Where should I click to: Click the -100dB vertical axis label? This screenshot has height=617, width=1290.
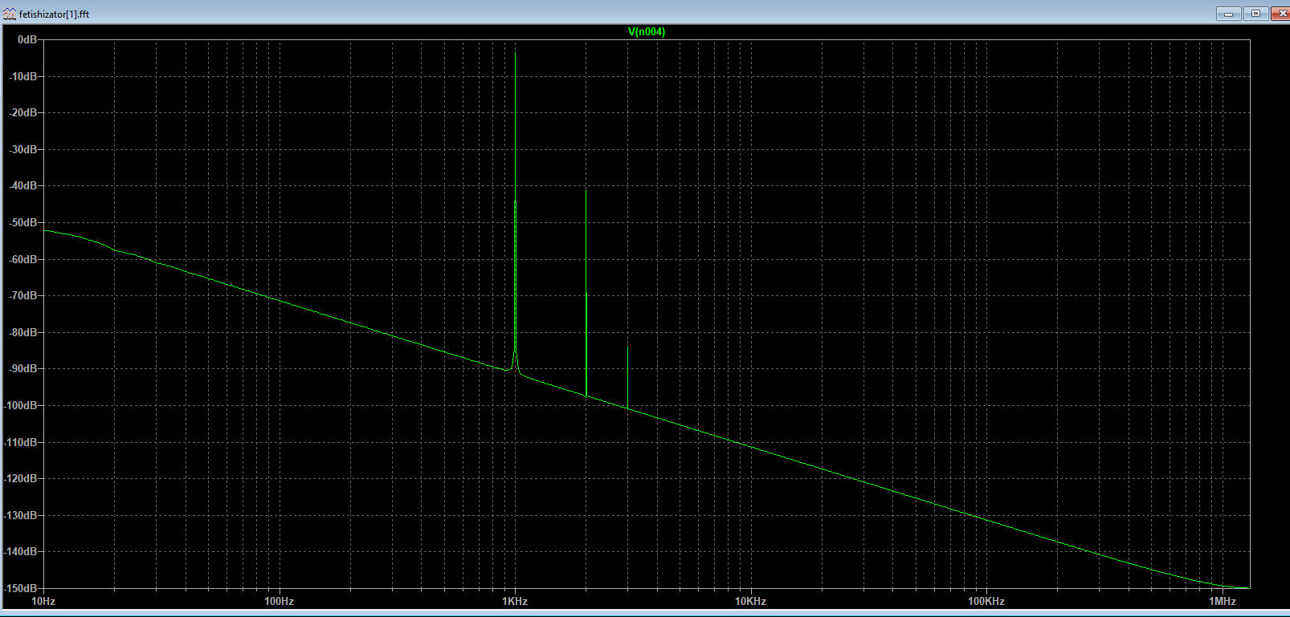pos(21,405)
